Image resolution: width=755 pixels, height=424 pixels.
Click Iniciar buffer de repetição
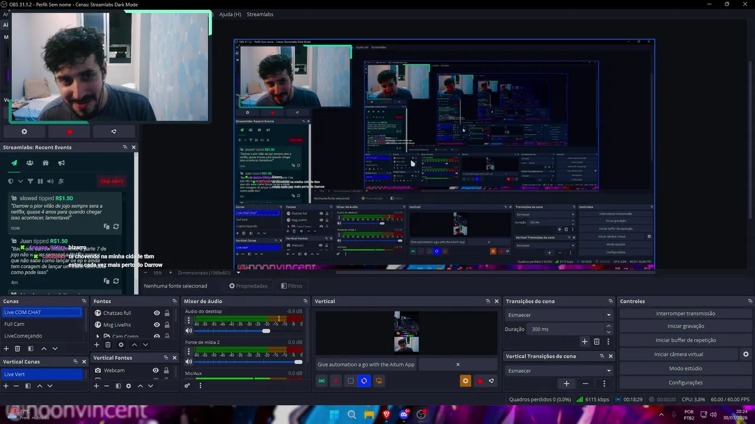(x=685, y=340)
